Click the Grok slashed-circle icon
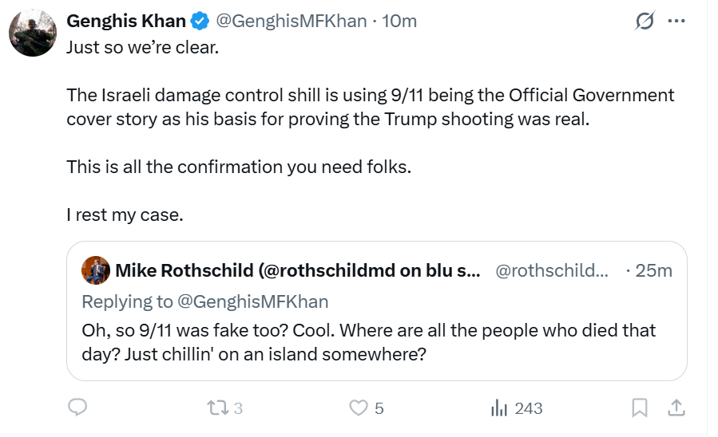This screenshot has width=718, height=437. (x=645, y=22)
